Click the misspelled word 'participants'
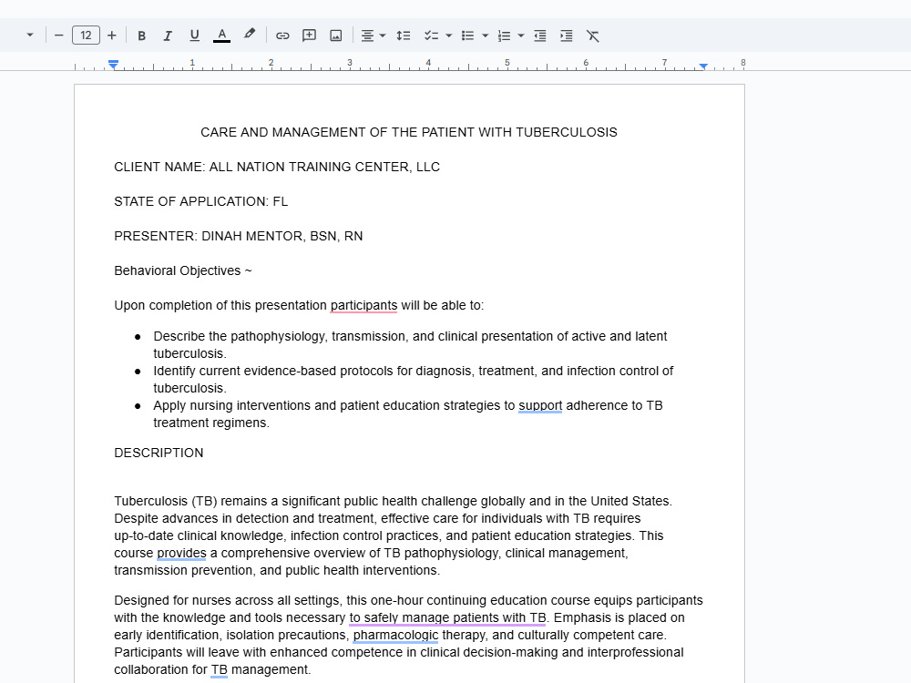 [363, 305]
